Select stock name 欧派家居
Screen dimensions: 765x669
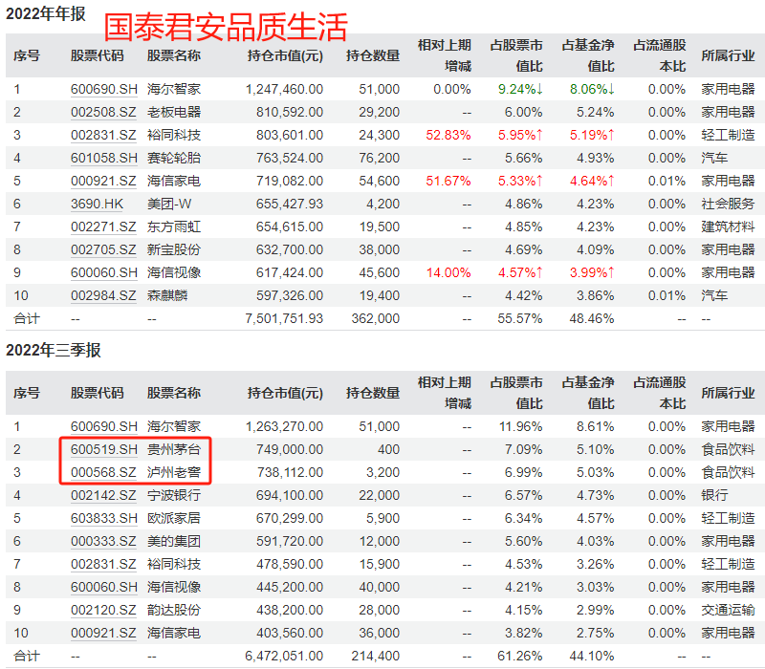click(x=174, y=518)
